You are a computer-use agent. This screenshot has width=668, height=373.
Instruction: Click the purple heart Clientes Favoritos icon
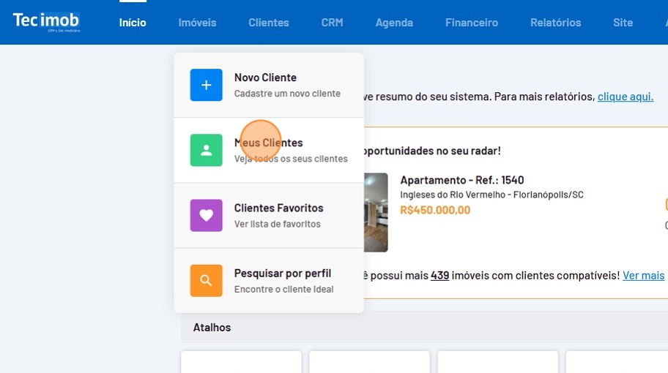click(x=206, y=215)
